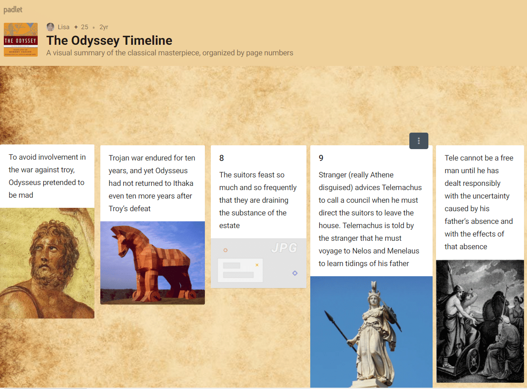Open the author name Lisa
The width and height of the screenshot is (527, 389).
click(63, 27)
